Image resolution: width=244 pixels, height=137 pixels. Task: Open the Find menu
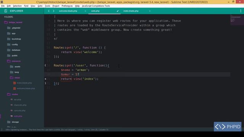tap(26, 6)
